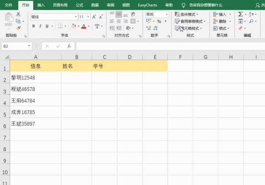The image size is (265, 185).
Task: Click the clear eraser icon in 编辑
Action: (x=240, y=28)
